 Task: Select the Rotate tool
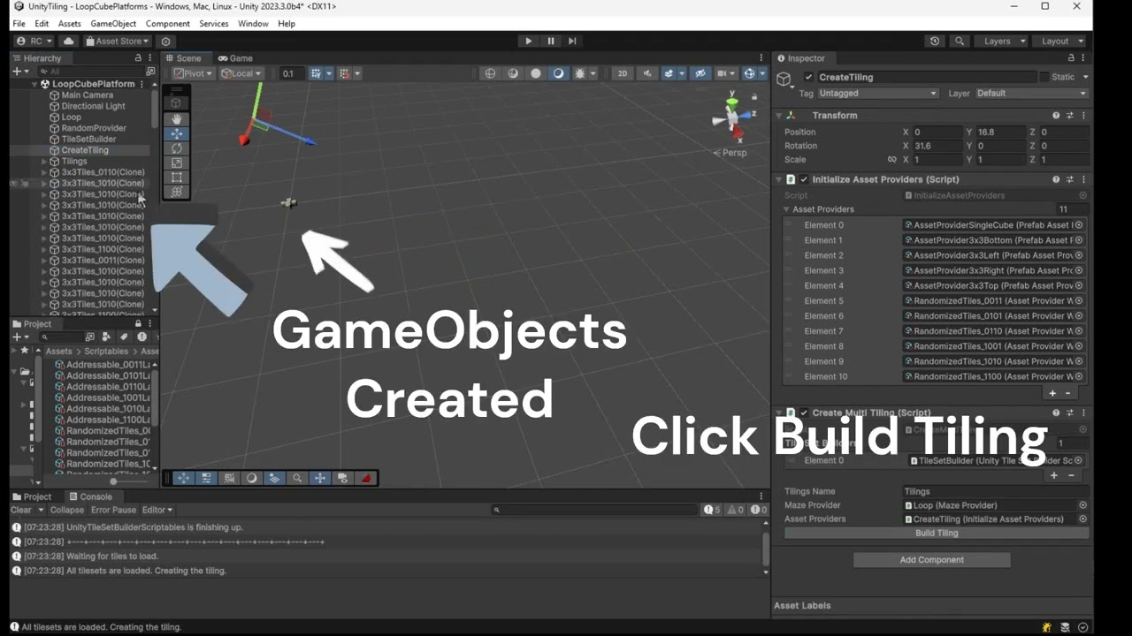tap(177, 148)
